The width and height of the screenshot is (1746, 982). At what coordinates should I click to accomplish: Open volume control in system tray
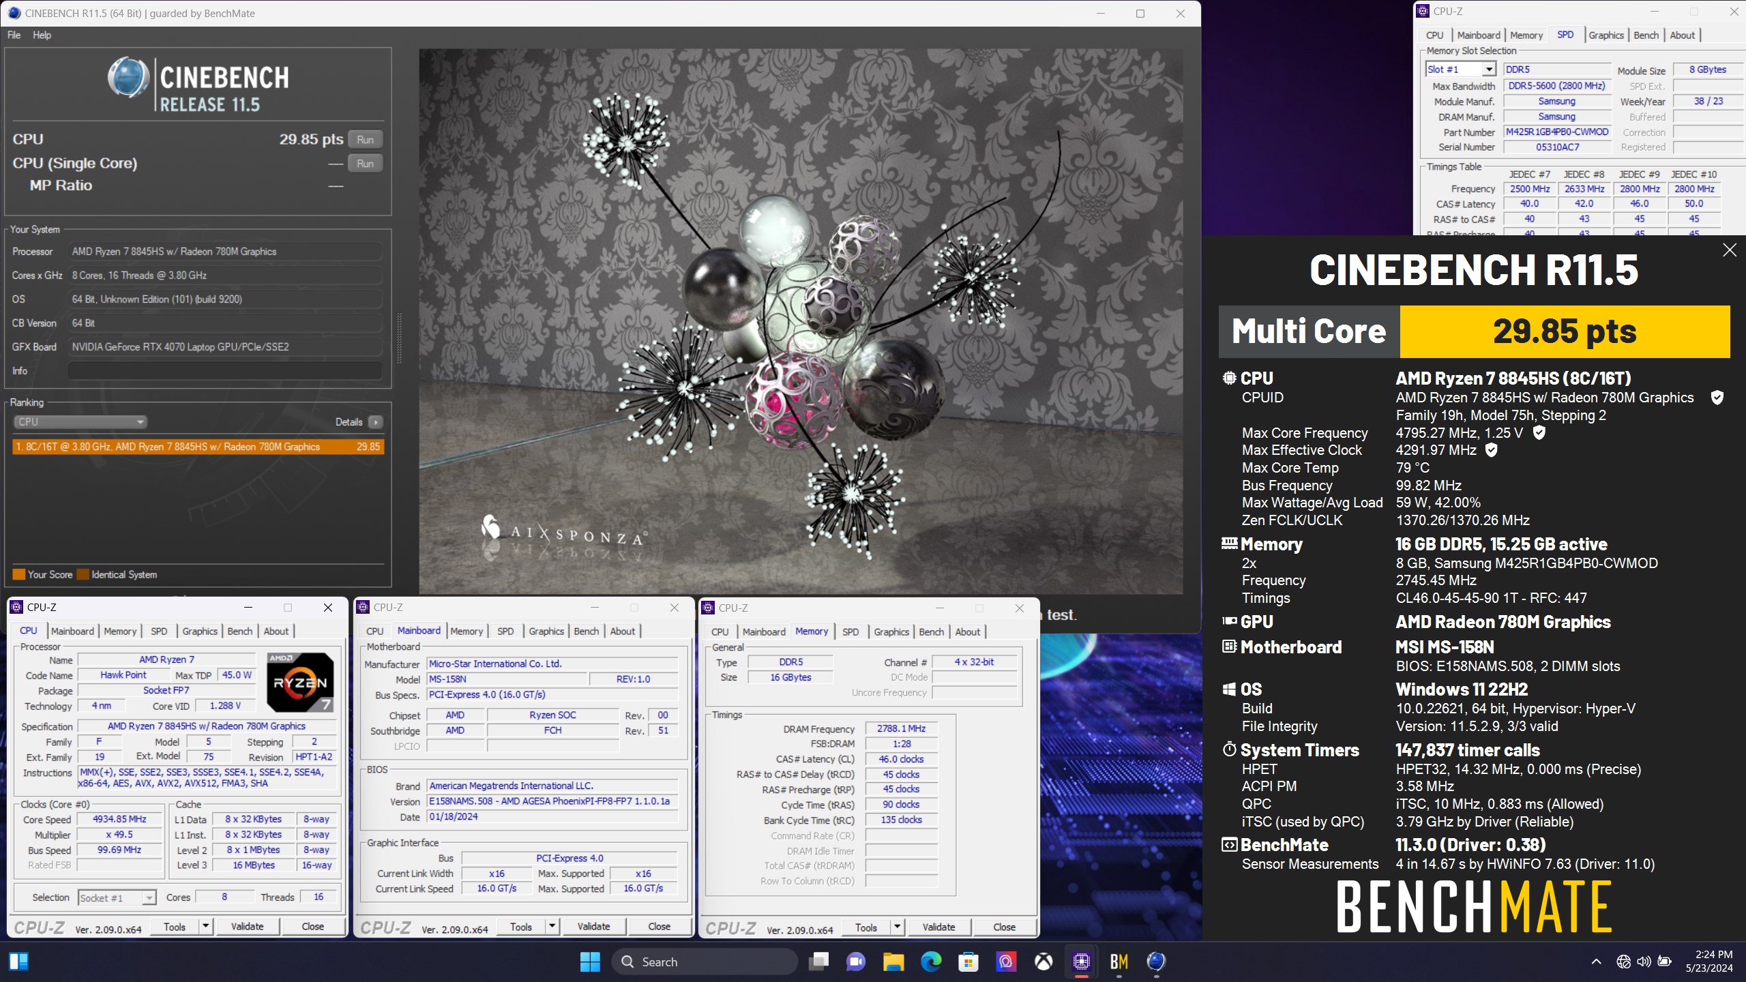click(x=1644, y=962)
